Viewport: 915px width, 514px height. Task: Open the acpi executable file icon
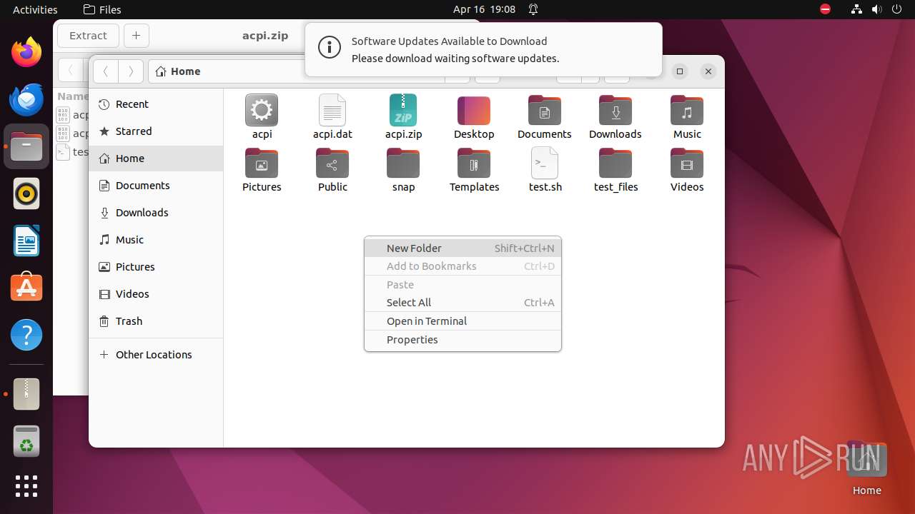(x=262, y=110)
